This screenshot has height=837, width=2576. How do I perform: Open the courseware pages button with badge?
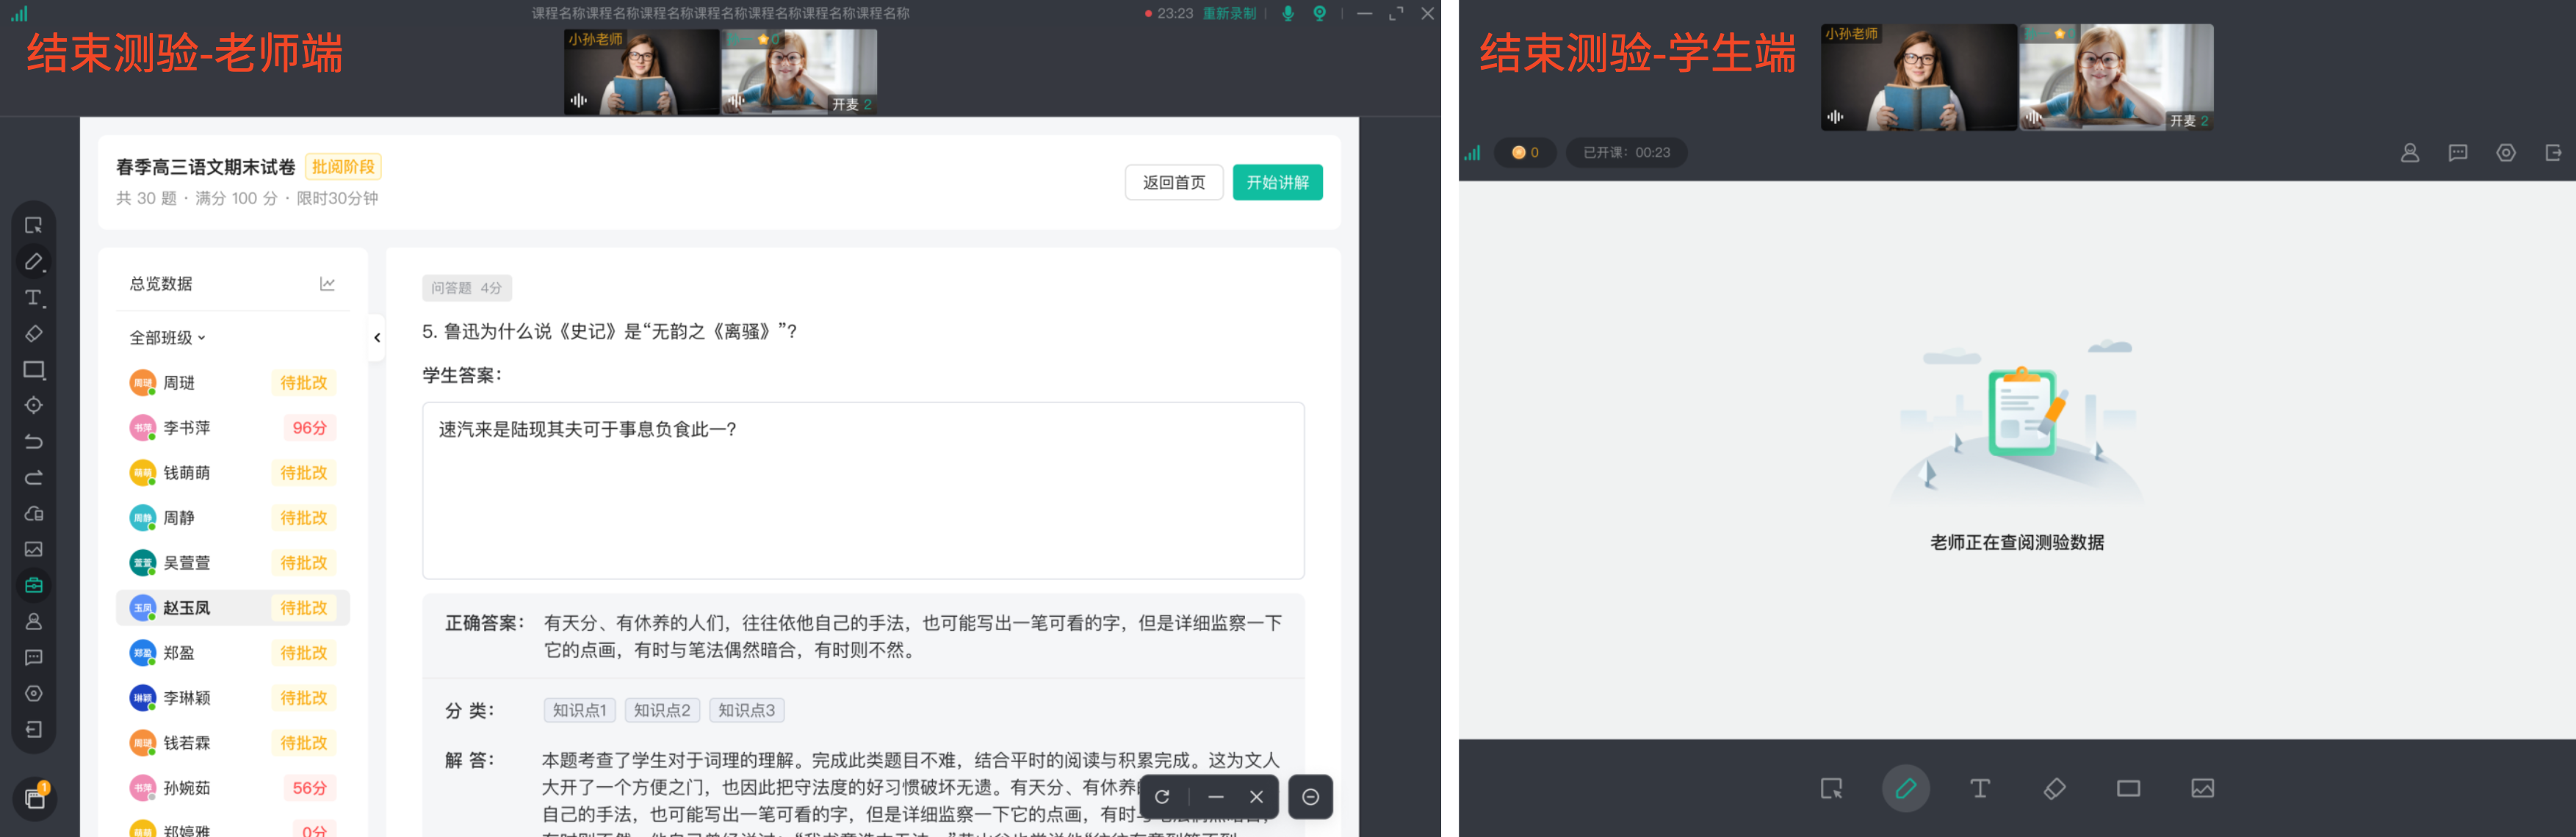(34, 798)
